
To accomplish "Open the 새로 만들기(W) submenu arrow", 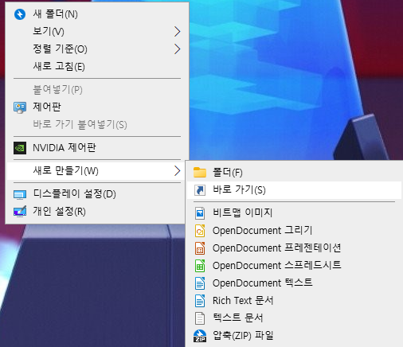I will click(x=178, y=171).
